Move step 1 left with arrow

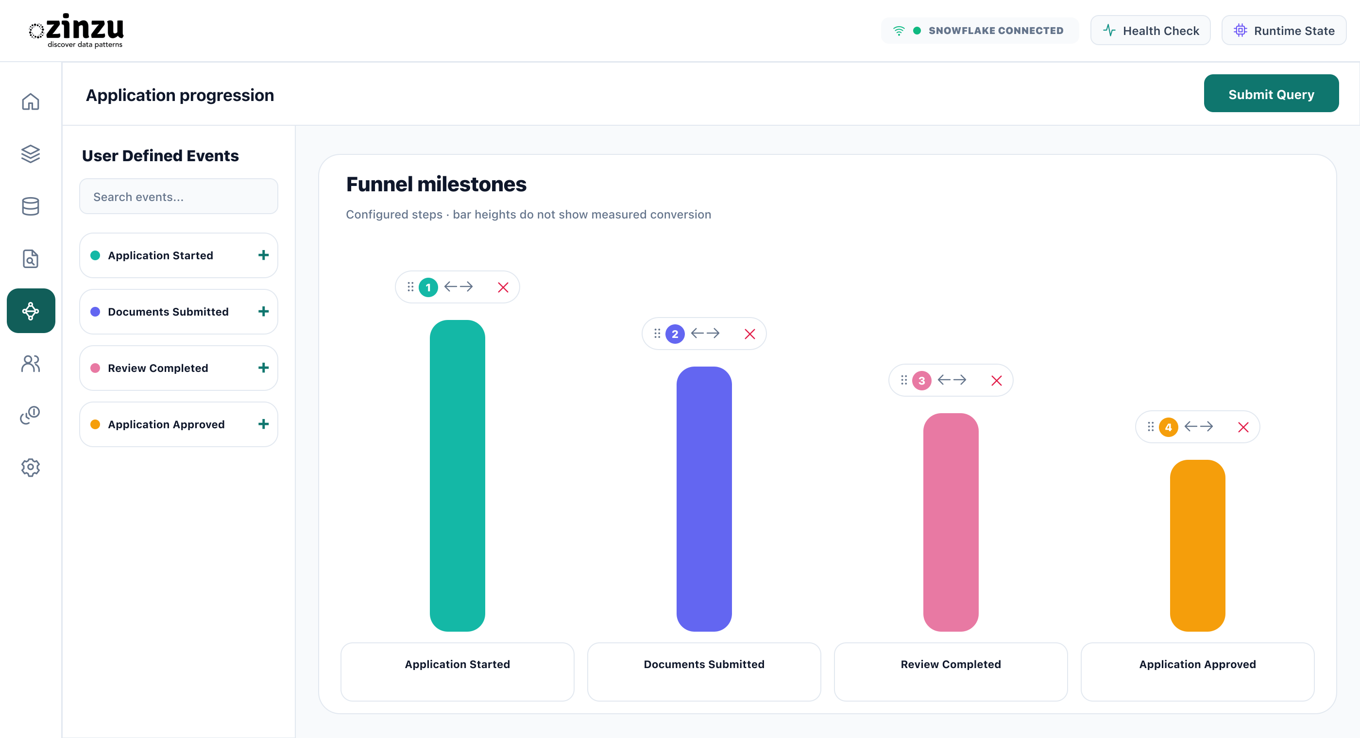450,286
